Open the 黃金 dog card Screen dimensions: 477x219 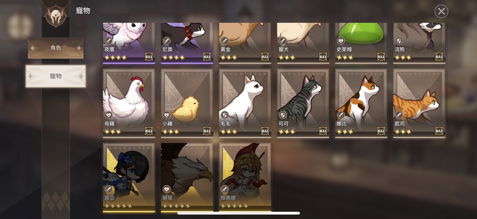click(245, 43)
